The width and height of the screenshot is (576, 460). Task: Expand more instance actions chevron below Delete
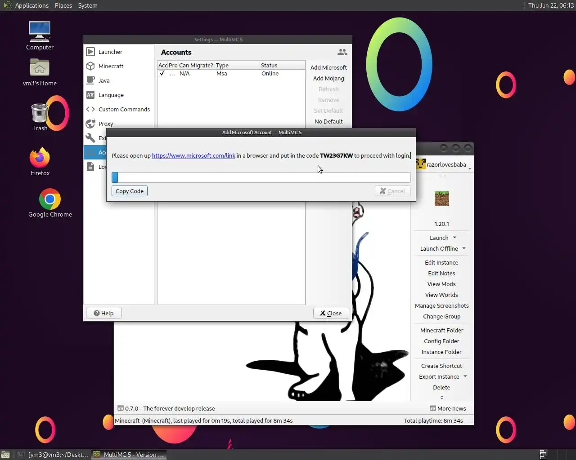(x=442, y=397)
